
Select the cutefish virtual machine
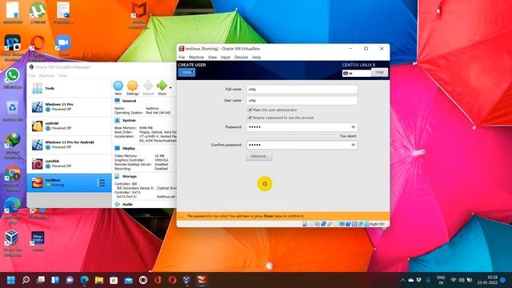pyautogui.click(x=70, y=163)
